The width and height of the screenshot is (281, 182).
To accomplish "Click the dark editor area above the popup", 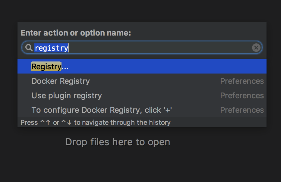I will (140, 11).
